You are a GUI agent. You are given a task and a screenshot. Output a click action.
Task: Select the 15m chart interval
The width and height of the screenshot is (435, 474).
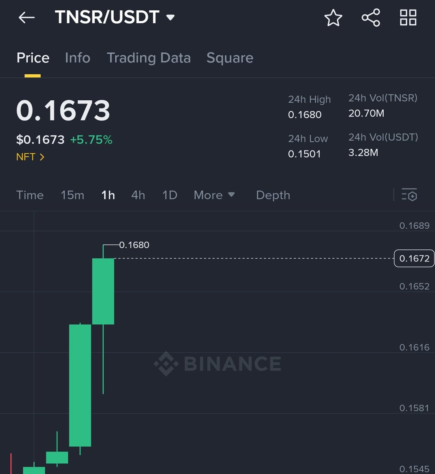tap(72, 195)
